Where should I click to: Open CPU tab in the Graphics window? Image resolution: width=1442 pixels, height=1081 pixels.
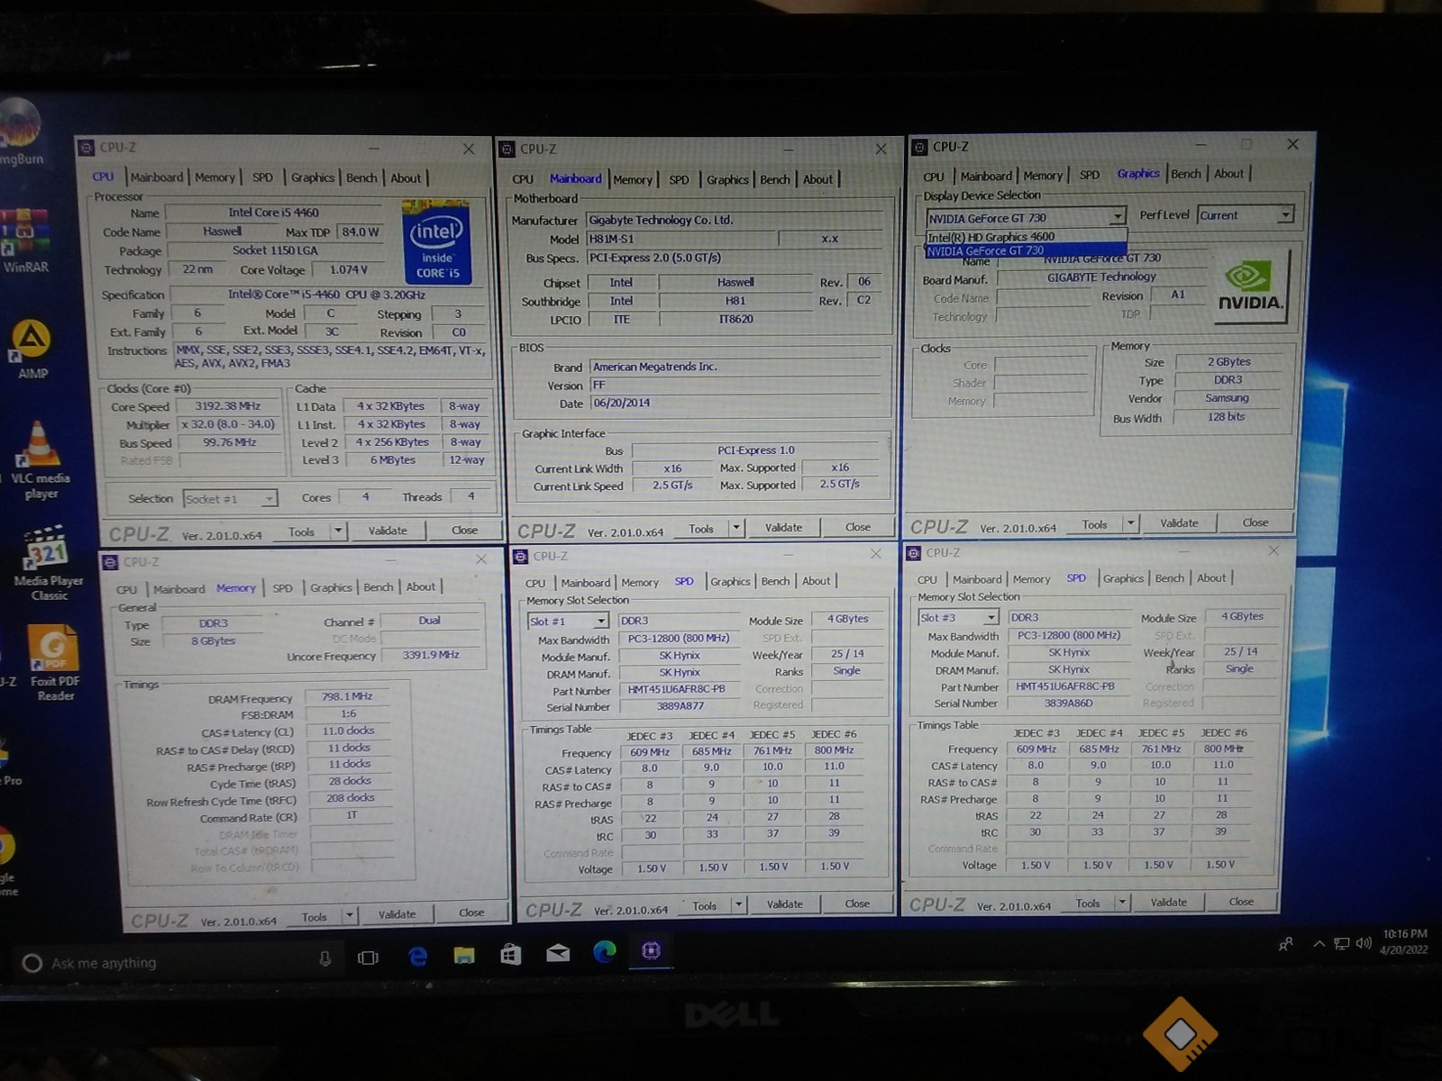click(x=934, y=177)
